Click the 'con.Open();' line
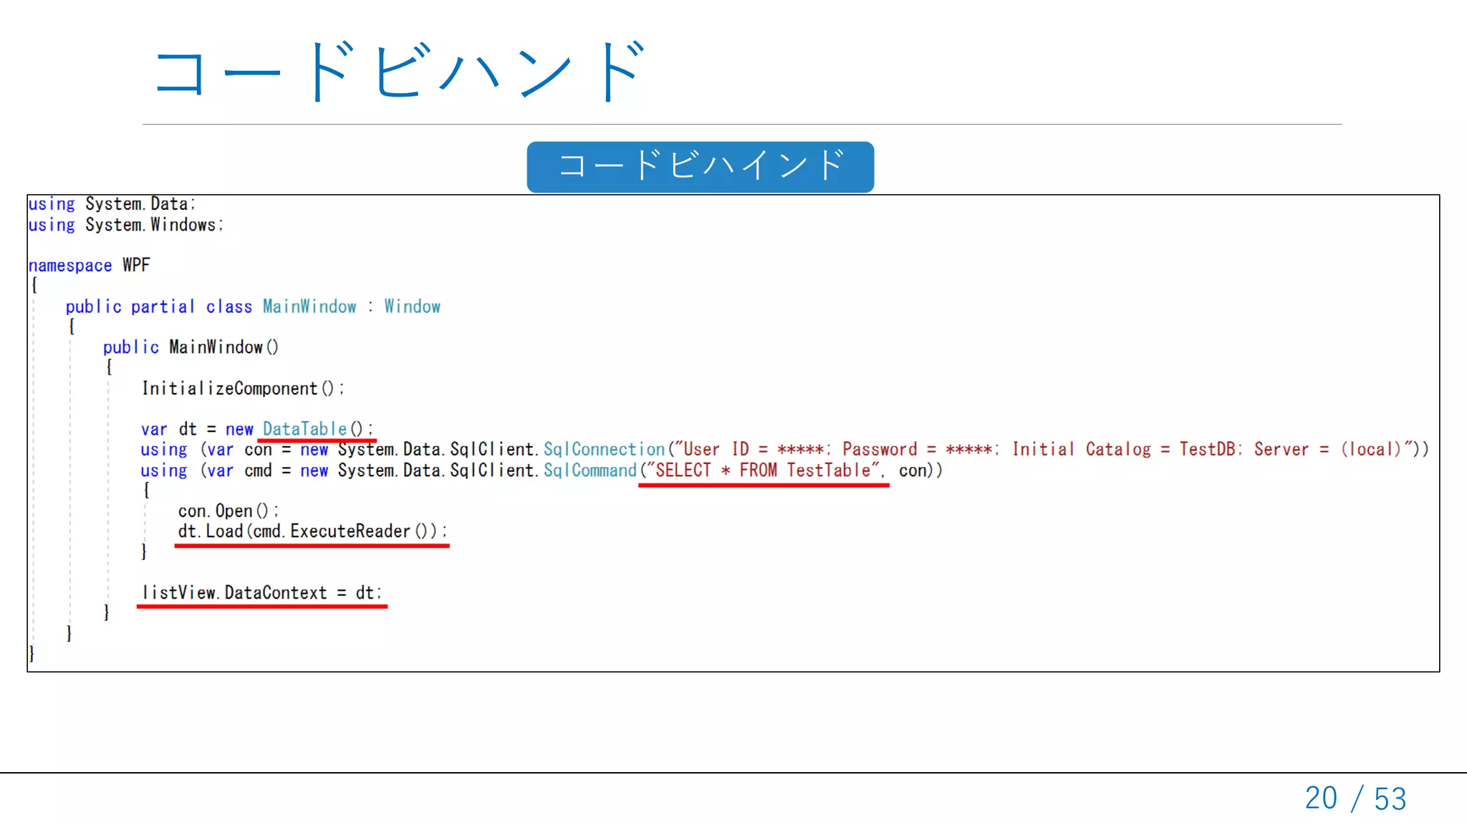The width and height of the screenshot is (1467, 825). pos(229,511)
